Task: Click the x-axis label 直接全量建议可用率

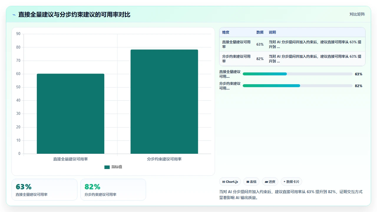Action: (70, 159)
